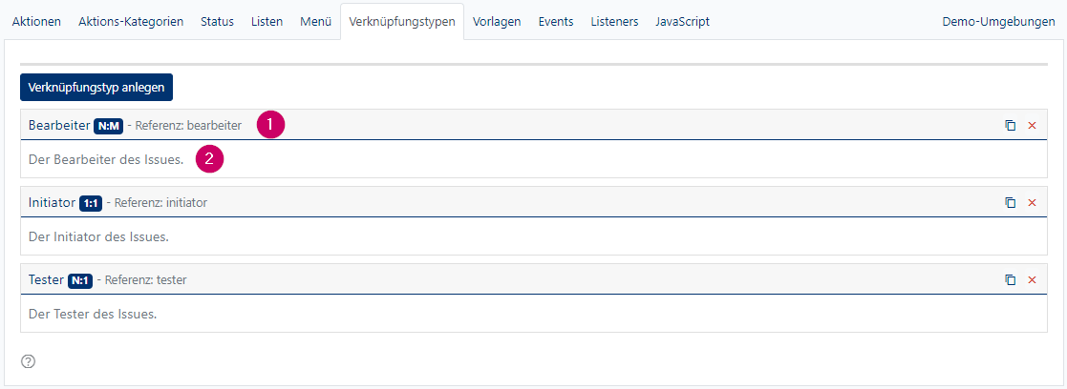The image size is (1067, 389).
Task: Copy the Tester link type
Action: tap(1011, 279)
